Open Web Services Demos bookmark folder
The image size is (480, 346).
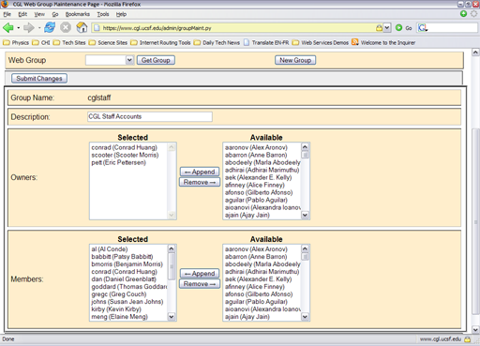point(321,42)
